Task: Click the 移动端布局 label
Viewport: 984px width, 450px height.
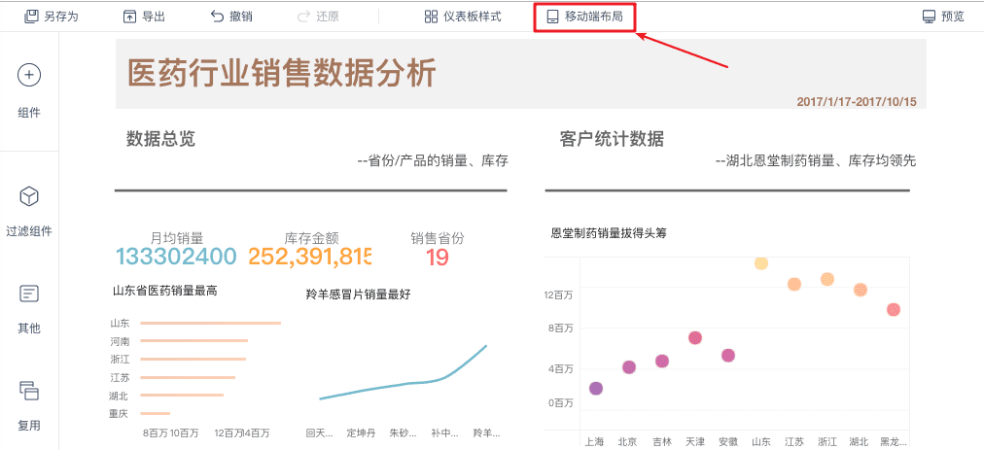Action: pos(594,17)
